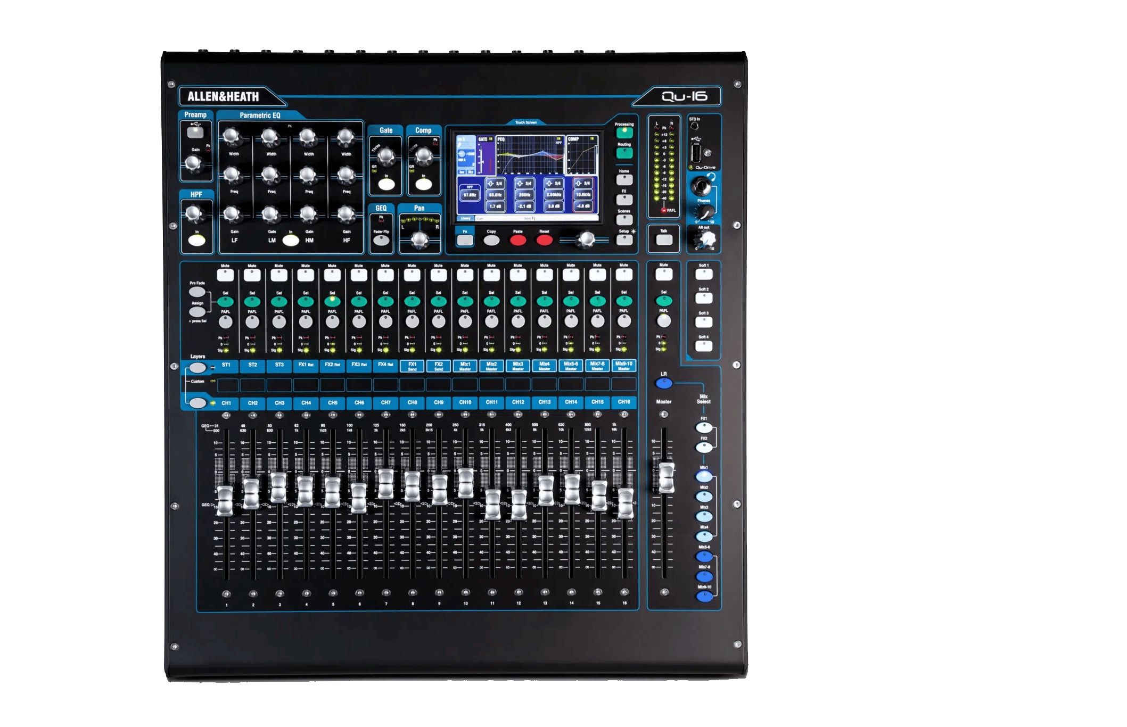
Task: Push the Pre Fade key
Action: 197,292
